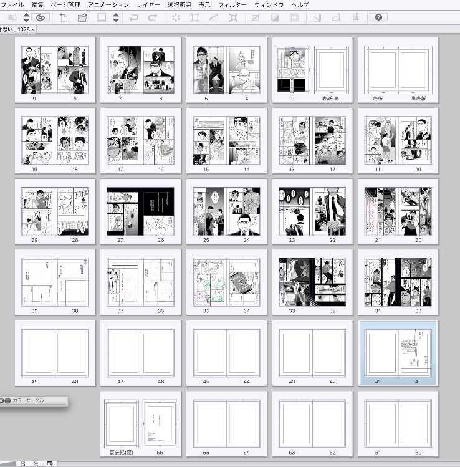Open the ウィンドウ menu

(269, 5)
